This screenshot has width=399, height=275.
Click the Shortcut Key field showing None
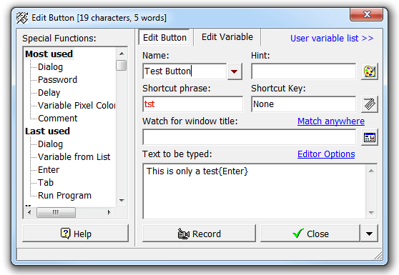tap(304, 104)
